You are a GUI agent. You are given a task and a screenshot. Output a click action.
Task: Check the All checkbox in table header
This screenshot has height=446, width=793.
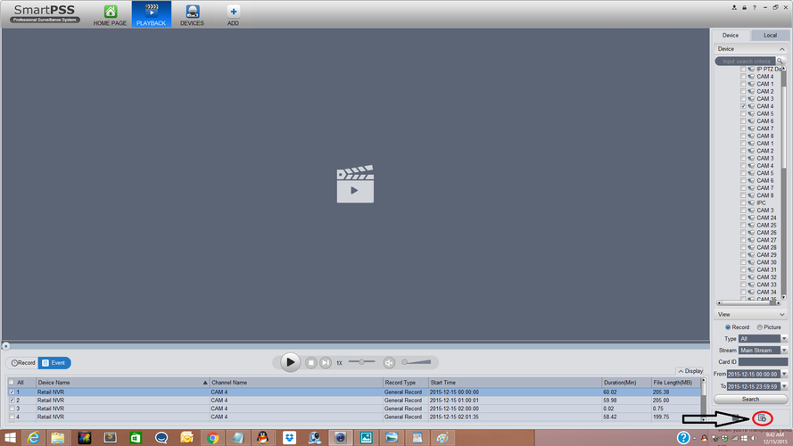(x=12, y=383)
